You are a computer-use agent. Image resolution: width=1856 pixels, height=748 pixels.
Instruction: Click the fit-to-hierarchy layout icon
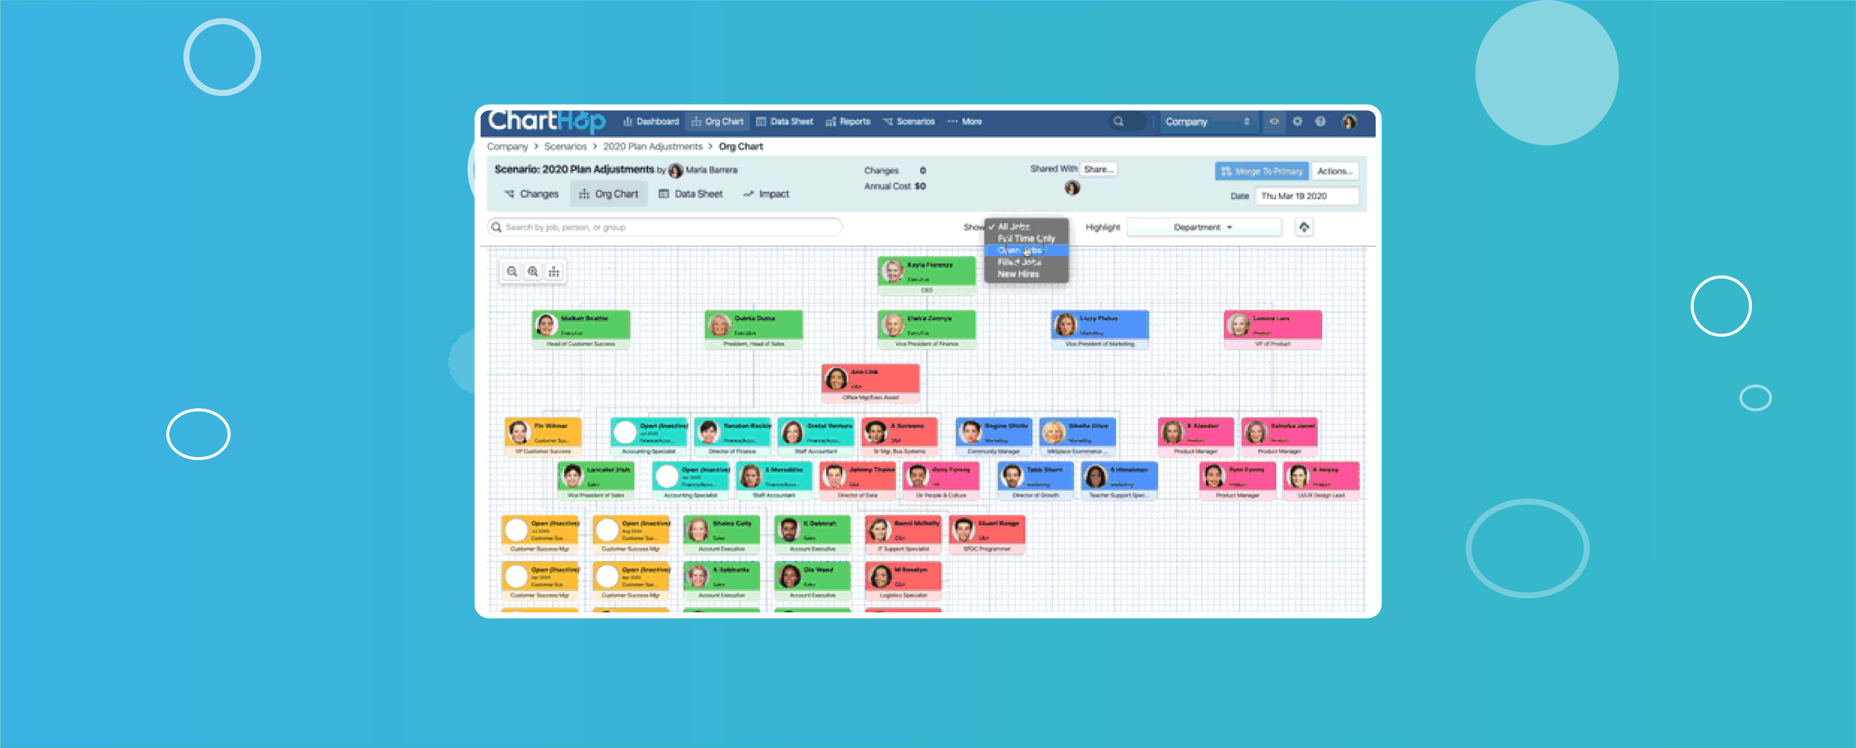[x=553, y=272]
